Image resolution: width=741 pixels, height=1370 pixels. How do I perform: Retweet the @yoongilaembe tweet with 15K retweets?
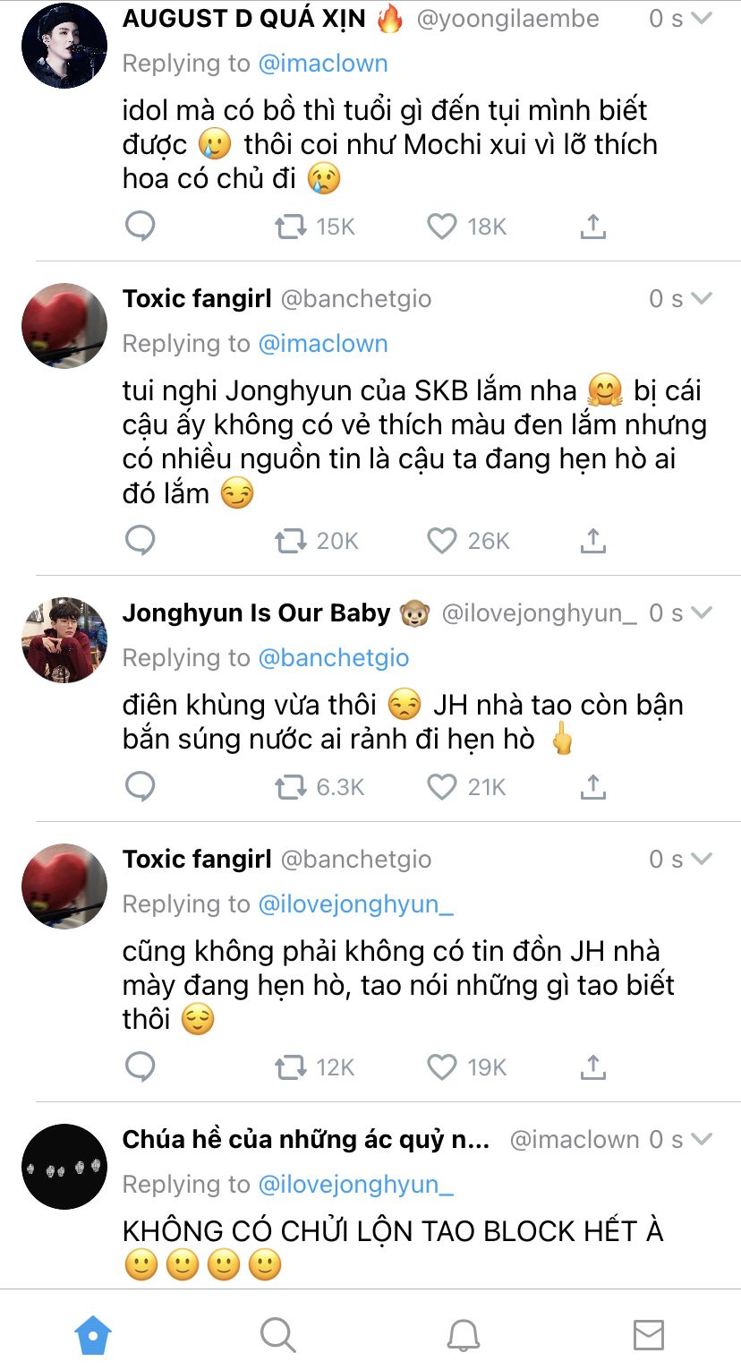pyautogui.click(x=290, y=227)
